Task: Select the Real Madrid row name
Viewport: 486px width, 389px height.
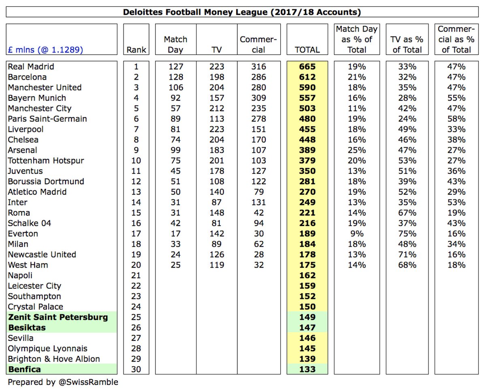Action: [x=31, y=67]
